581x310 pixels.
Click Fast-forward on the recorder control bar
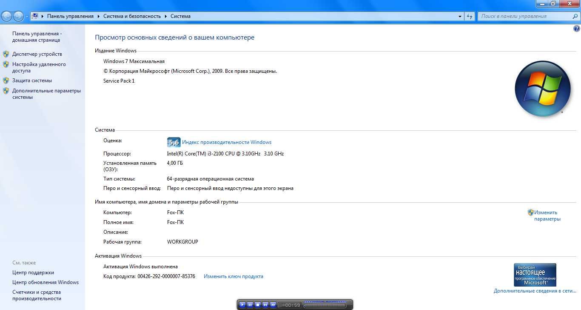click(x=273, y=304)
